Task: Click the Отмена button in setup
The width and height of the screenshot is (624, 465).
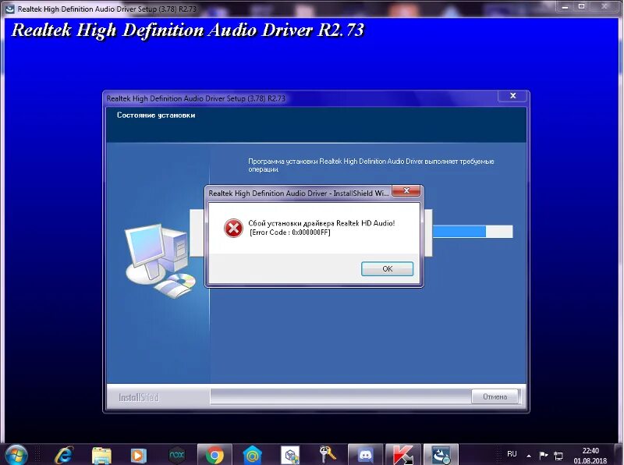Action: 495,396
